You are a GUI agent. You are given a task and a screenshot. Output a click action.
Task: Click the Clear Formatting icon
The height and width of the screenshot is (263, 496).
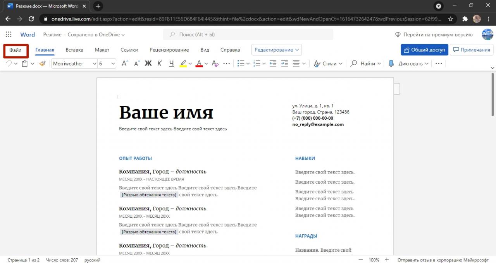[215, 64]
